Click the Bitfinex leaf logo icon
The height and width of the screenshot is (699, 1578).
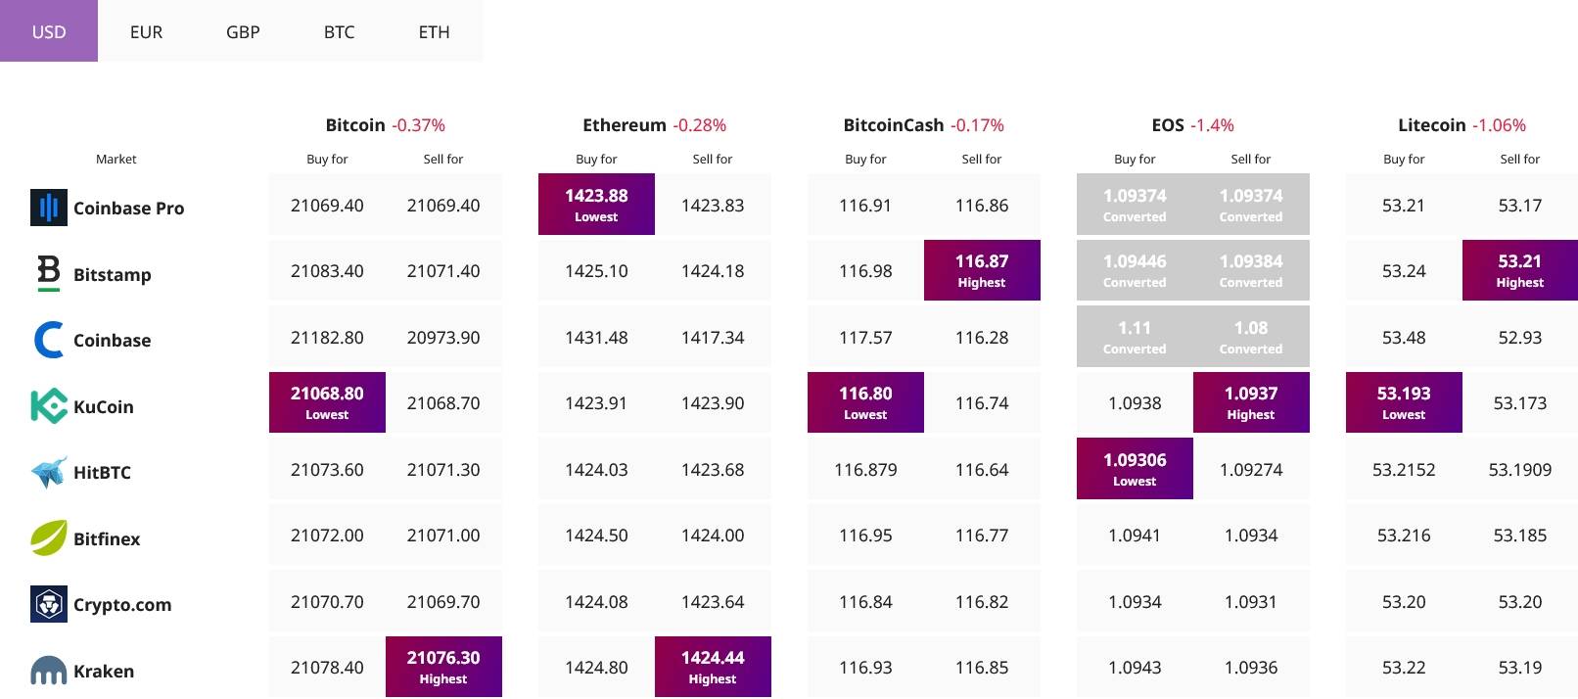[x=49, y=538]
